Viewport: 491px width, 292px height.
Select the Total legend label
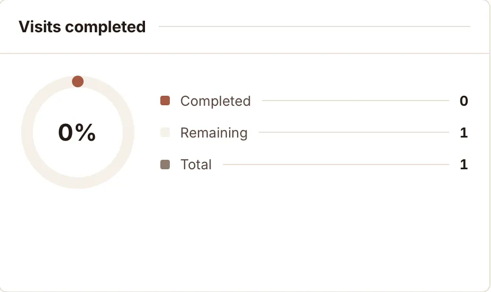point(196,165)
